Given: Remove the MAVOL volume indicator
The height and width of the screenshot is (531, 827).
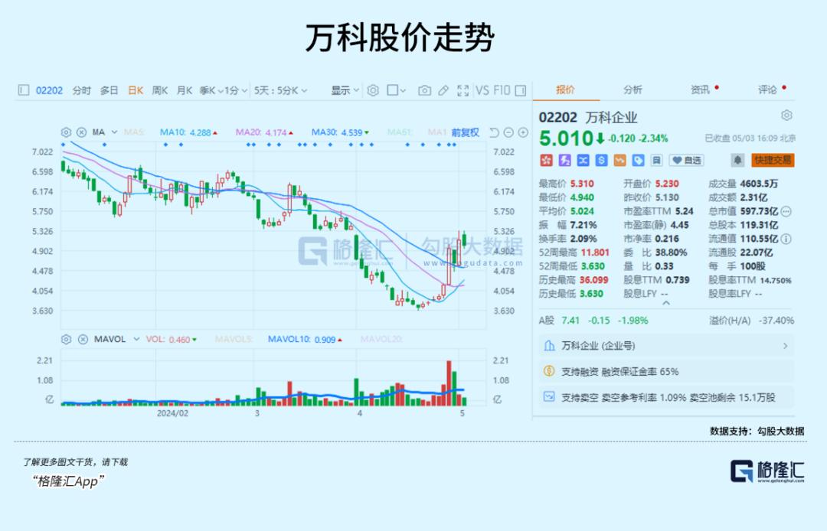Looking at the screenshot, I should [x=83, y=339].
